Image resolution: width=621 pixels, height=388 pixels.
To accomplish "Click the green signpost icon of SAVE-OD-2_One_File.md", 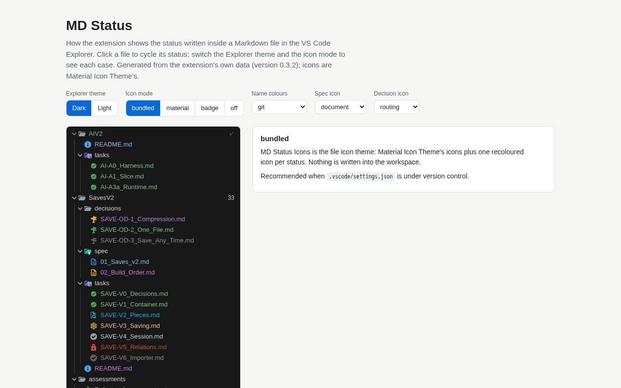I will 94,230.
